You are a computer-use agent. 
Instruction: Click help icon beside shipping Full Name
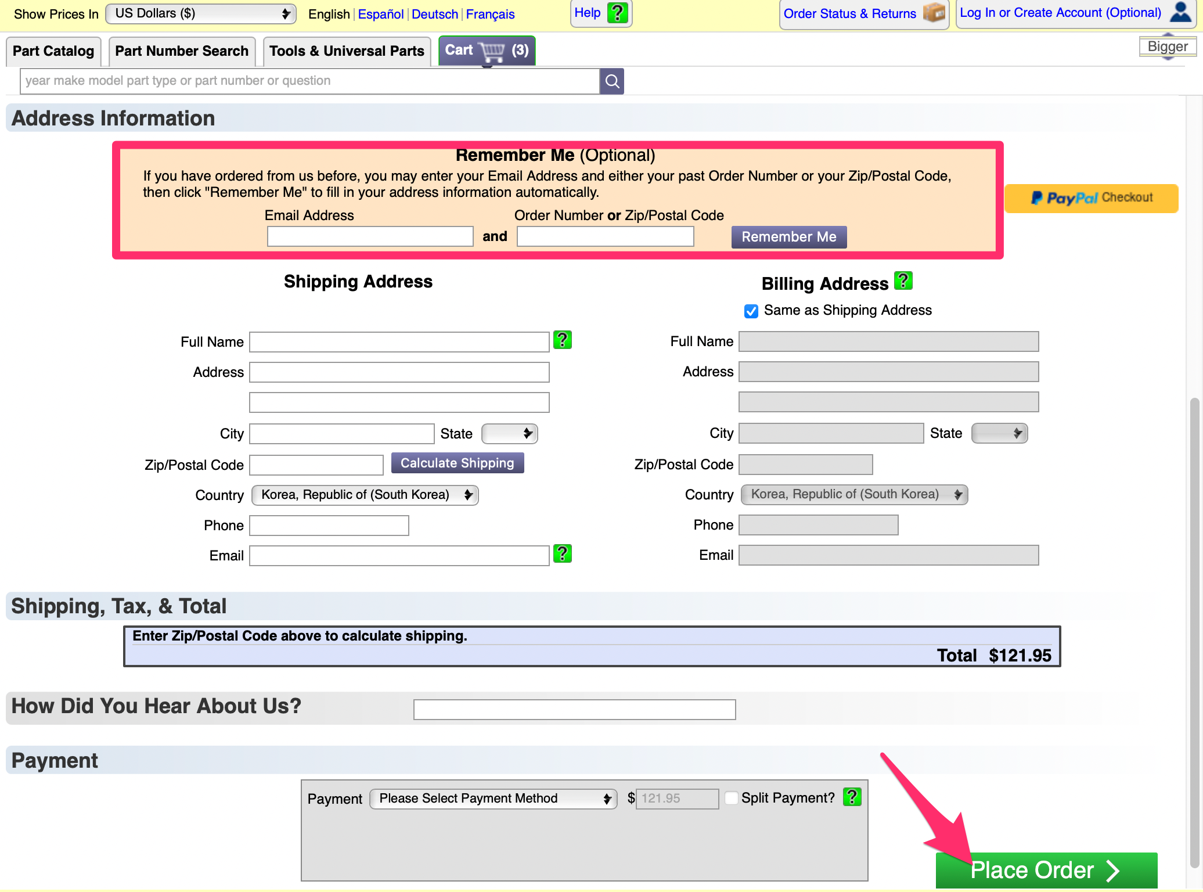[x=562, y=340]
